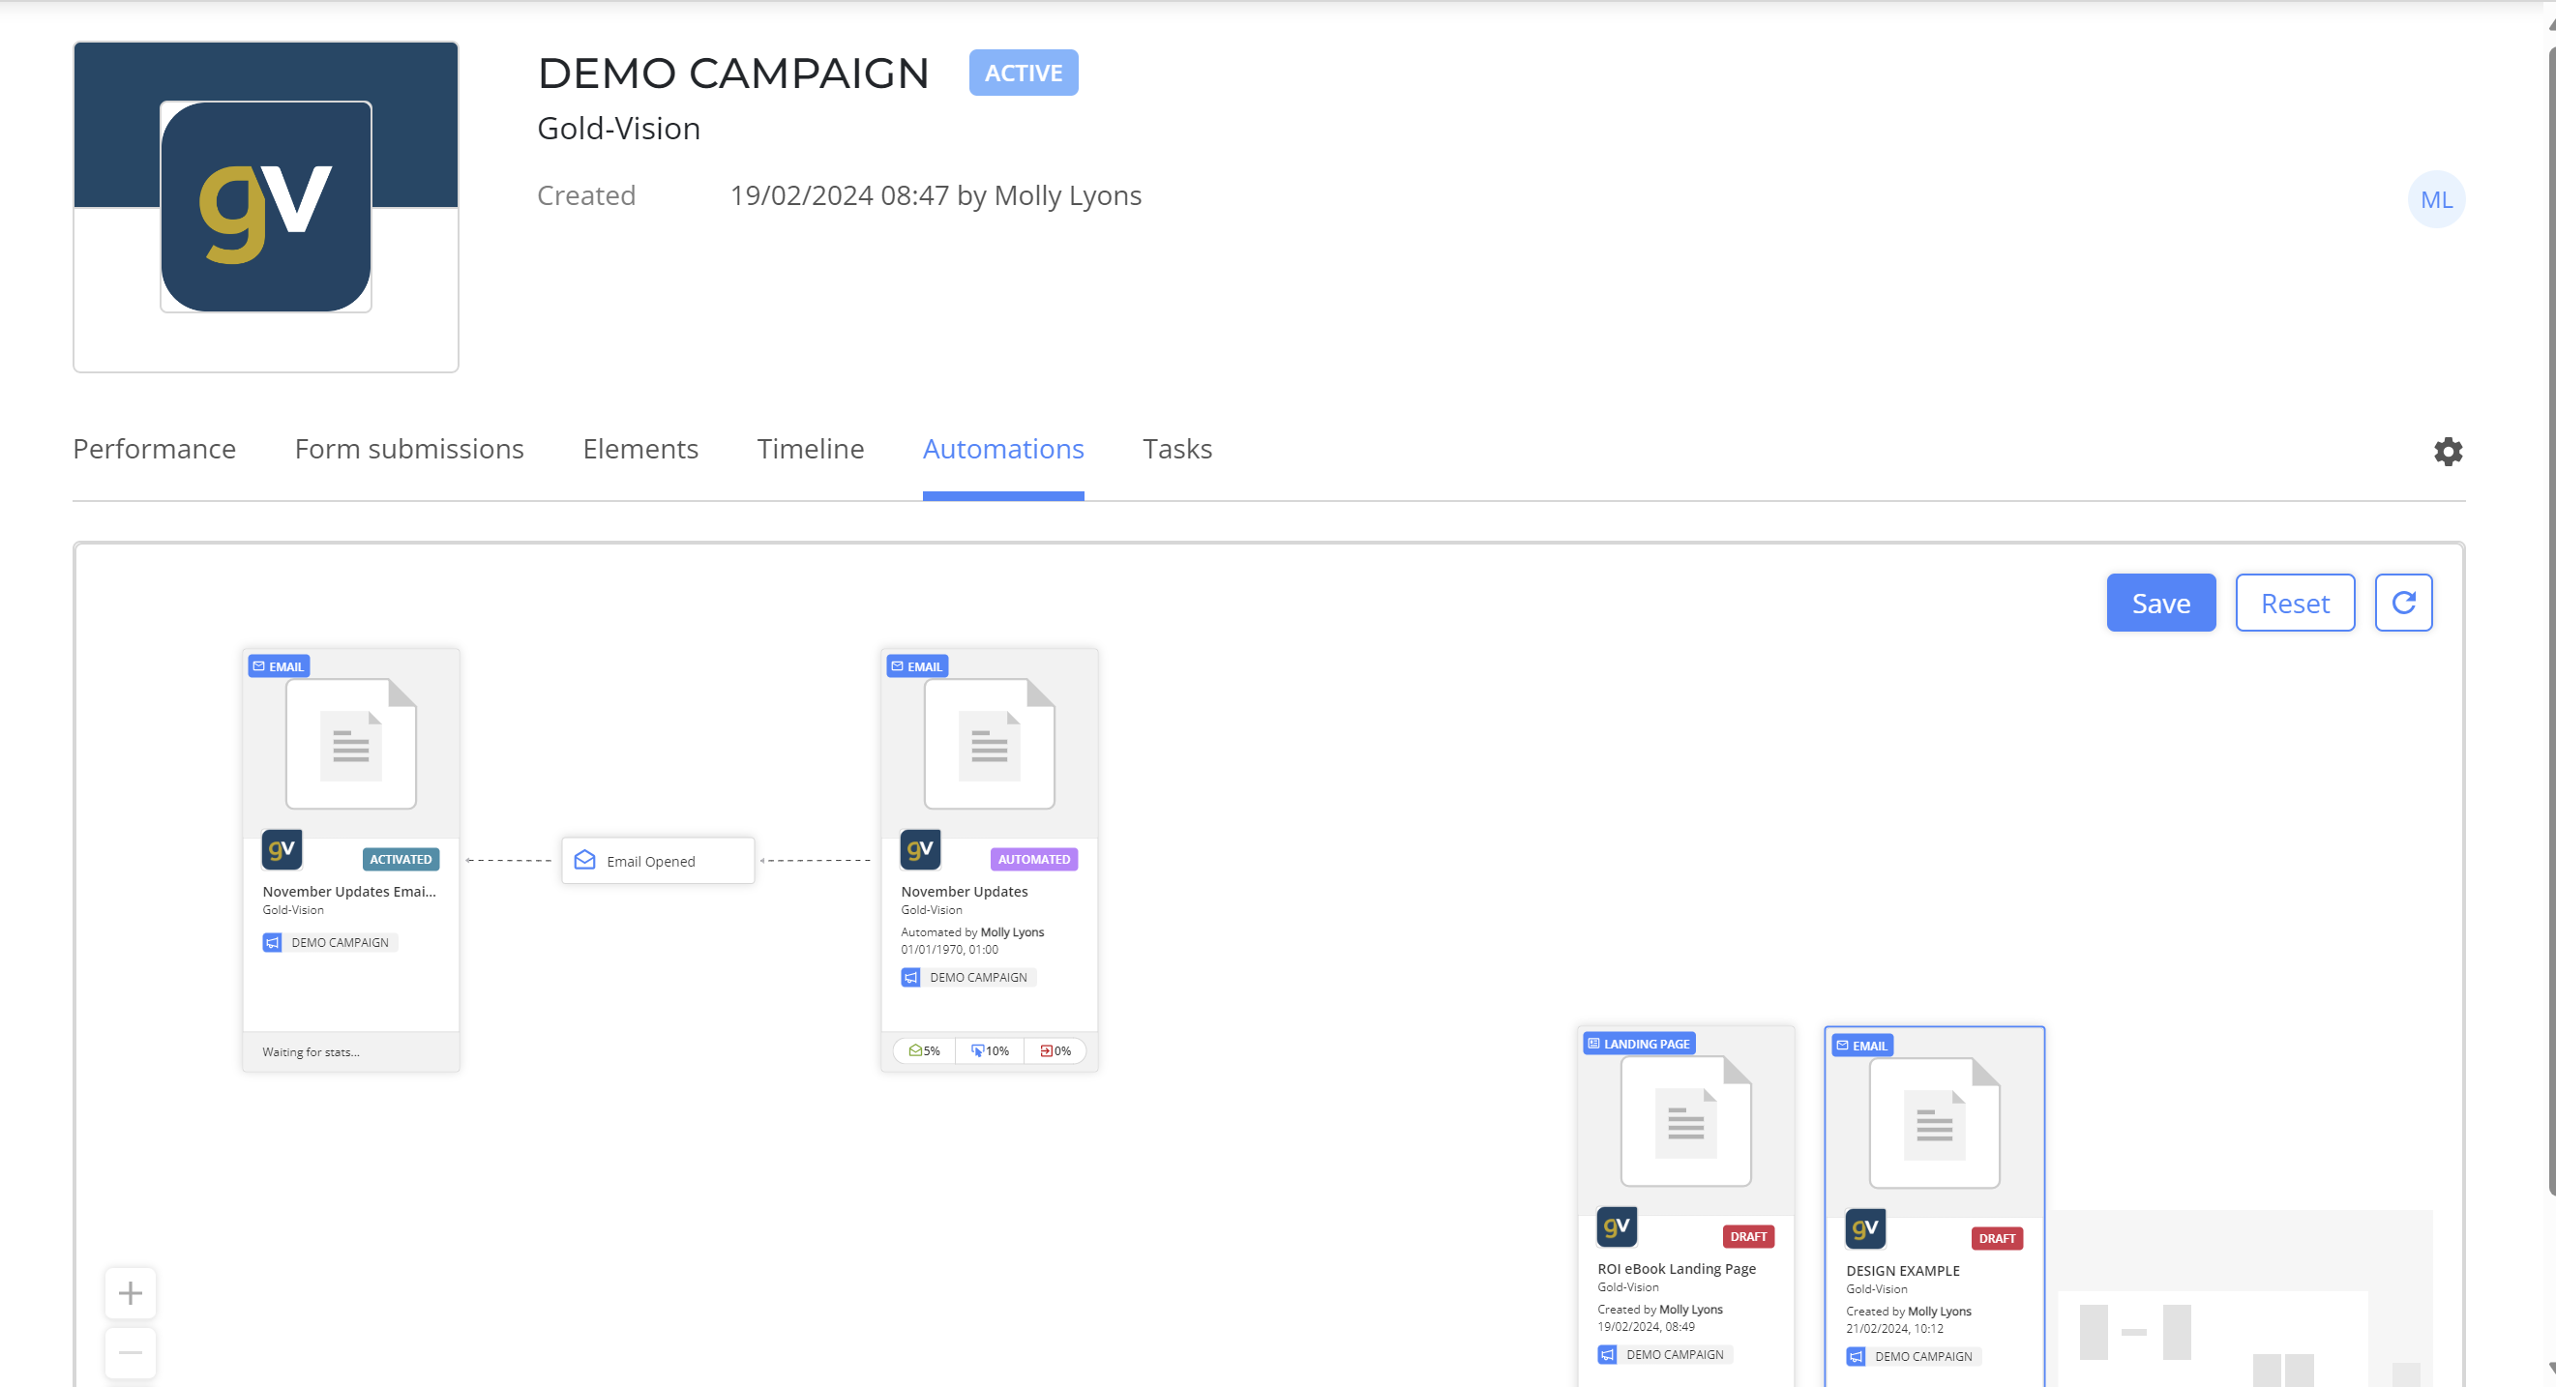Click DRAFT badge on ROI eBook Landing Page
This screenshot has width=2556, height=1387.
click(1748, 1236)
